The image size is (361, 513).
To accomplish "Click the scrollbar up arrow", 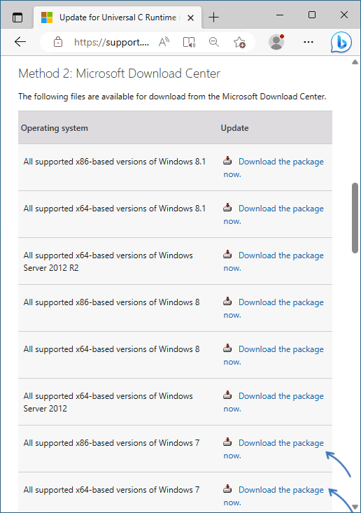I will tap(355, 62).
